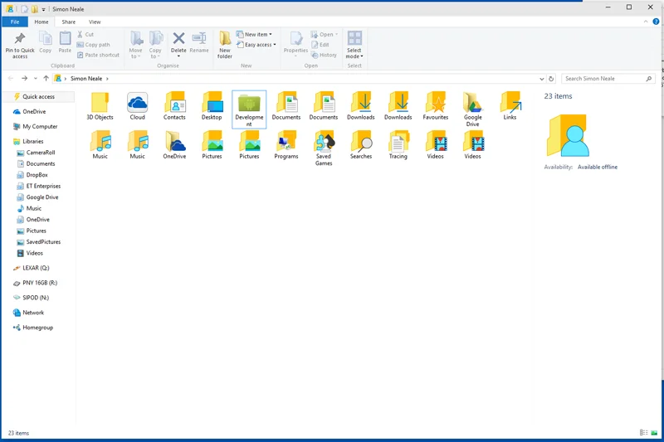Image resolution: width=664 pixels, height=442 pixels.
Task: Select ET Enterprises in sidebar
Action: (43, 186)
